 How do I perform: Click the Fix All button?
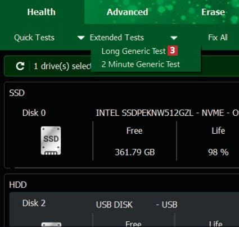[x=218, y=38]
